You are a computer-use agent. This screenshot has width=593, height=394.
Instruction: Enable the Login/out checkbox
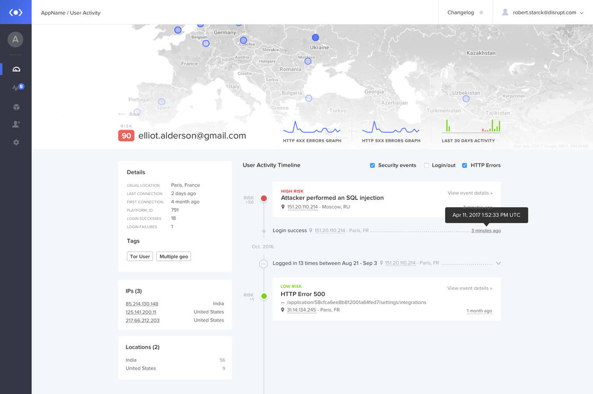[x=426, y=166]
